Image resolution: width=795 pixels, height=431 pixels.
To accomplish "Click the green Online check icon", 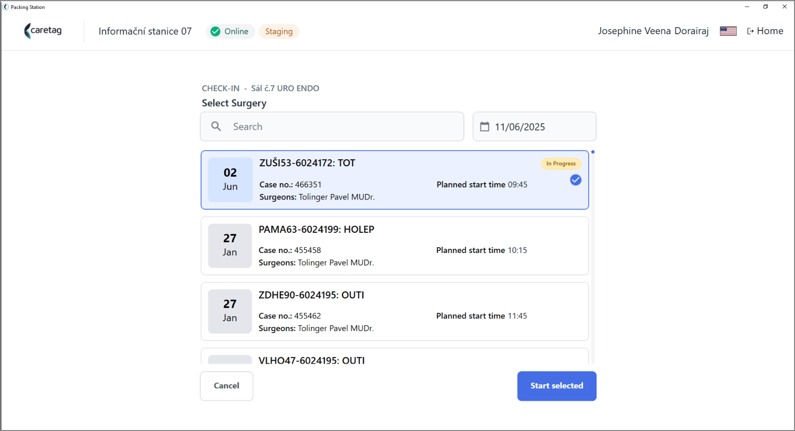I will pos(215,31).
